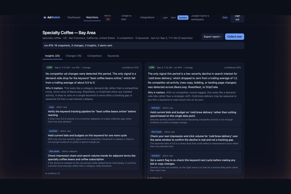291x194 pixels.
Task: Expand evidence (1) under best coffee beans insight
Action: click(53, 173)
